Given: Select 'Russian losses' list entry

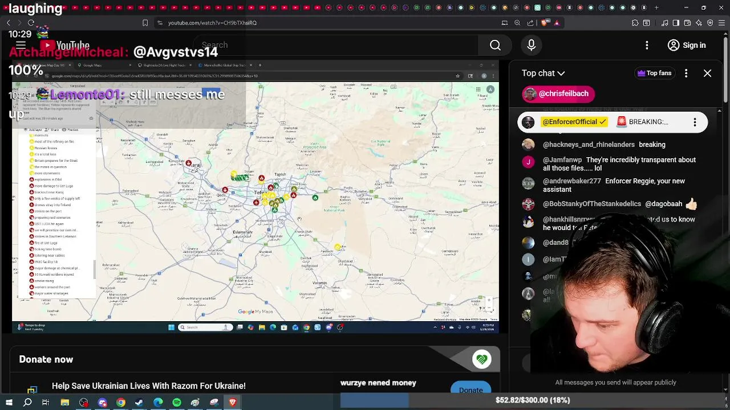Looking at the screenshot, I should point(46,148).
